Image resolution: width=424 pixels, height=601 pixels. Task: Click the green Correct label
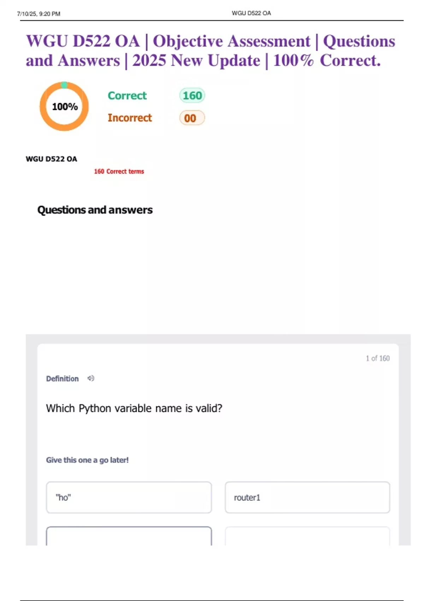tap(127, 95)
